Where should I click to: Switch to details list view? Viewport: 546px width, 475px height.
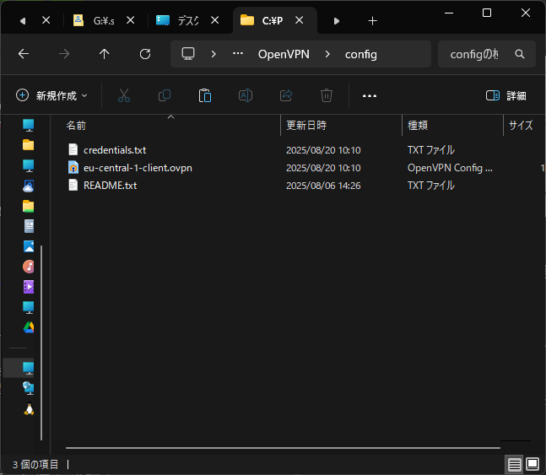(x=514, y=464)
